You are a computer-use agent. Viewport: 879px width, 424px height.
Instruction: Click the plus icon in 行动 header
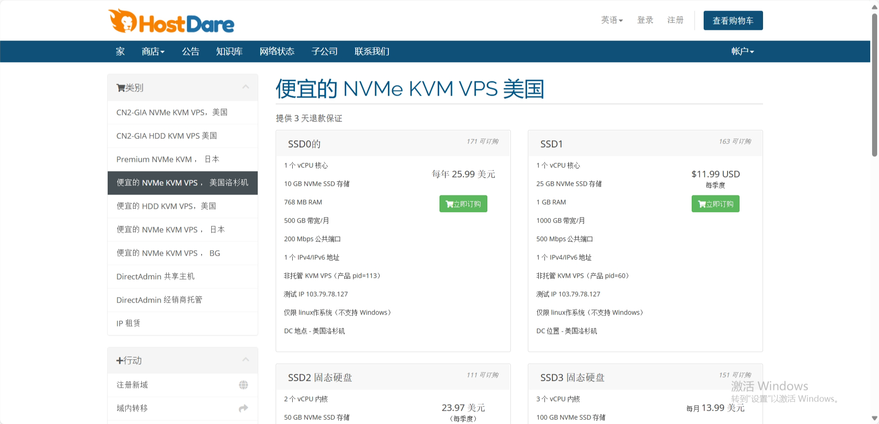point(120,361)
